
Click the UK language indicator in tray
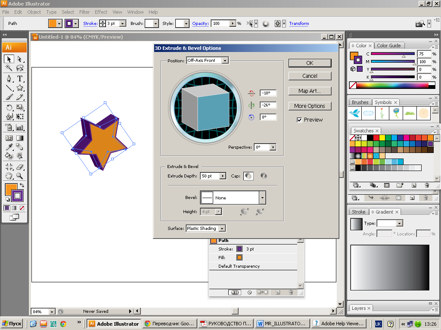tap(378, 324)
